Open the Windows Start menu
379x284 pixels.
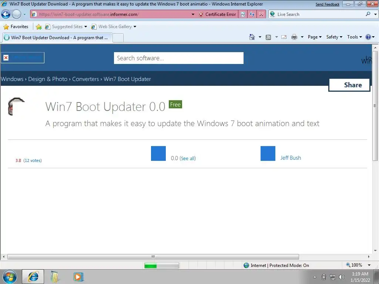[10, 277]
